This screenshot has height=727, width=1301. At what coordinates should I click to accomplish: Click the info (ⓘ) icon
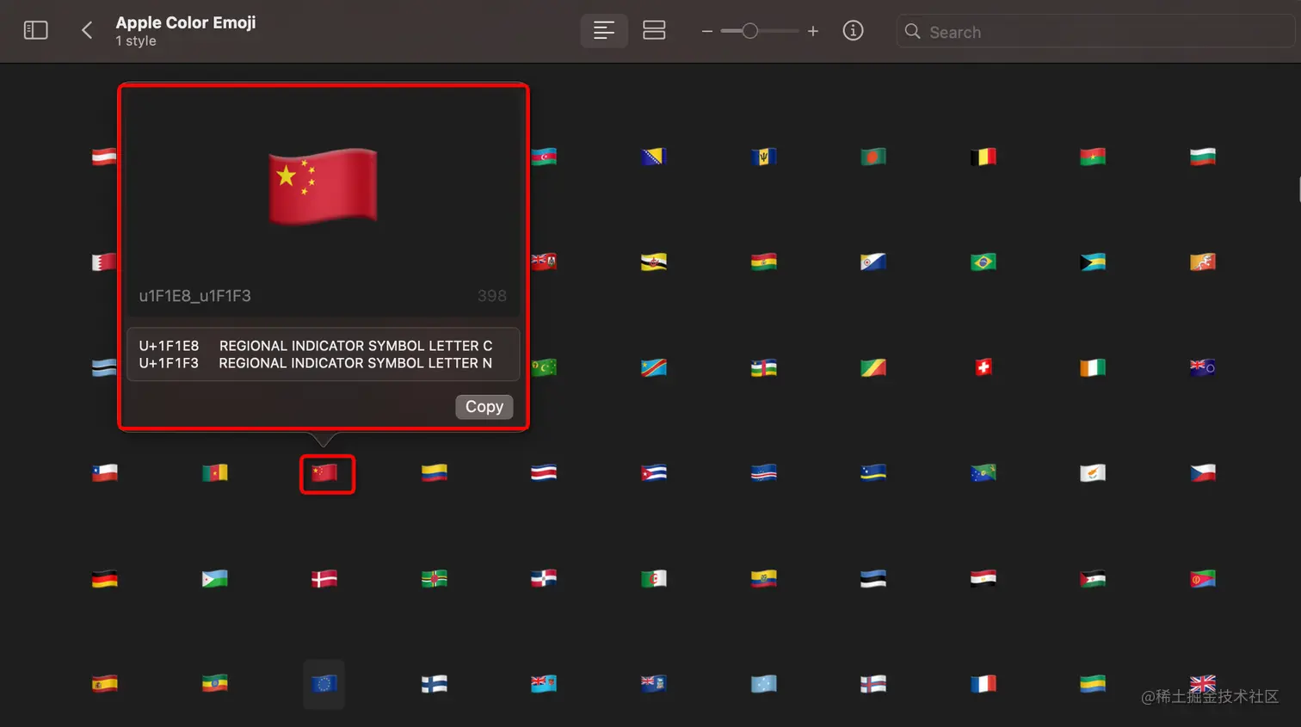(x=853, y=30)
